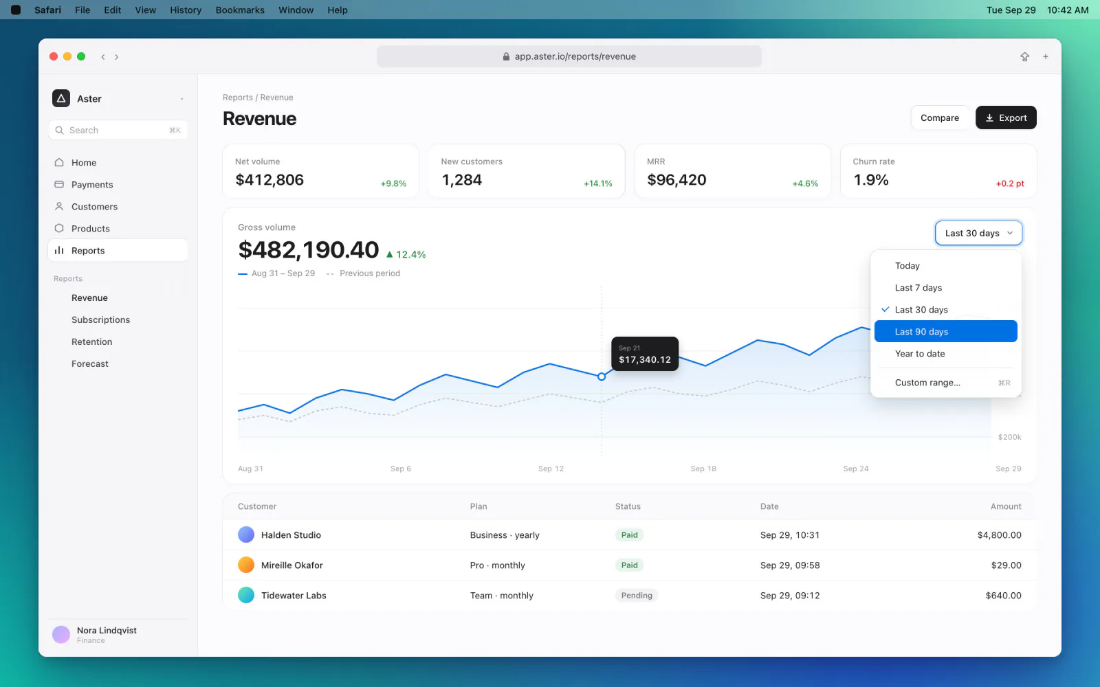Click the Export button
The image size is (1100, 687).
click(x=1006, y=117)
